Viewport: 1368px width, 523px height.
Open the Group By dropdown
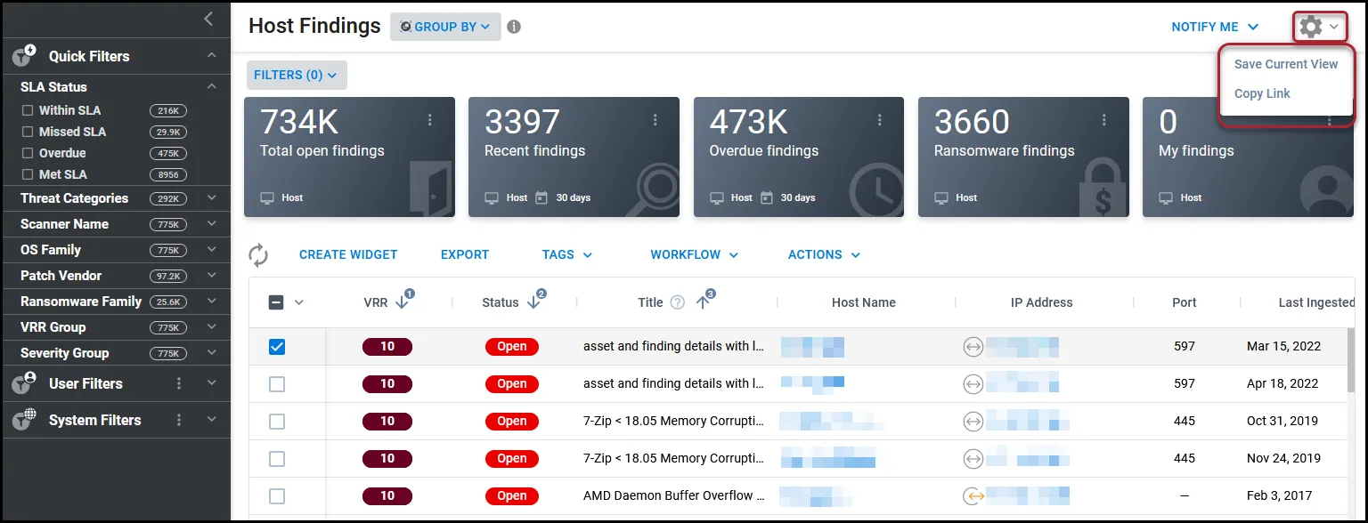pos(445,27)
